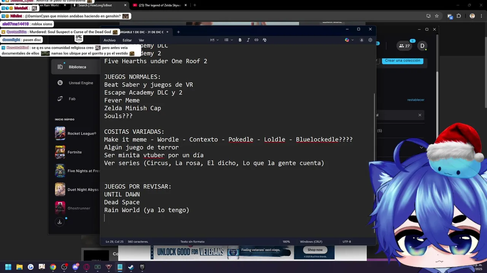This screenshot has height=273, width=487.
Task: Toggle bold formatting in Notepad
Action: [240, 40]
